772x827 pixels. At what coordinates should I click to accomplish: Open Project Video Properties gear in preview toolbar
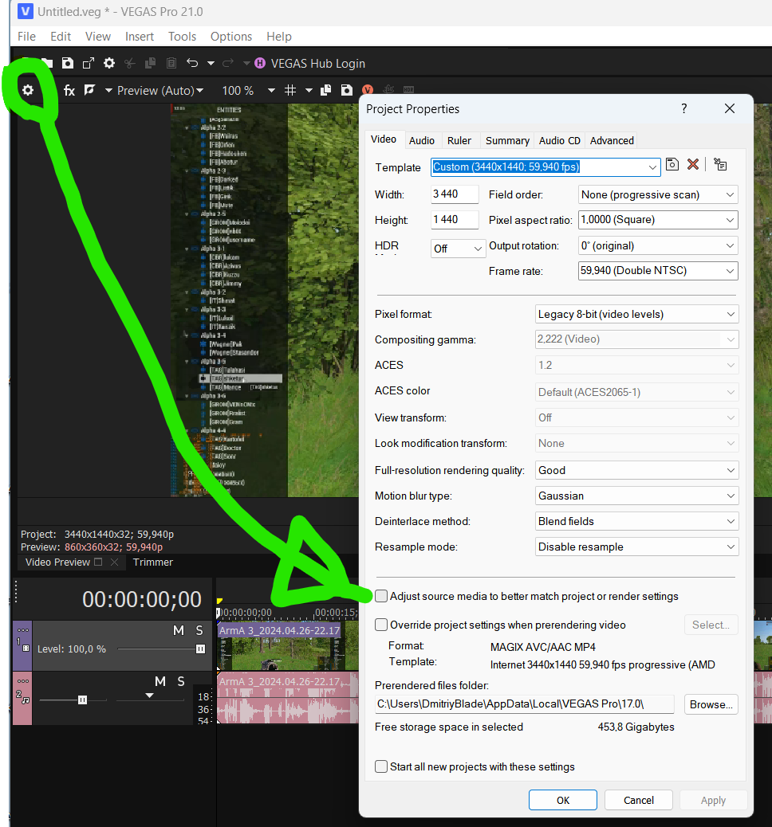pos(28,91)
